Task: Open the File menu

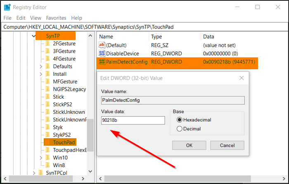Action: coord(7,18)
